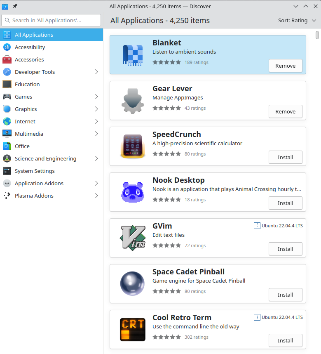Expand Science and Engineering subcategories arrow
This screenshot has width=321, height=354.
pyautogui.click(x=96, y=158)
